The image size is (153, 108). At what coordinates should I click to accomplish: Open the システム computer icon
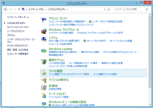point(44,39)
